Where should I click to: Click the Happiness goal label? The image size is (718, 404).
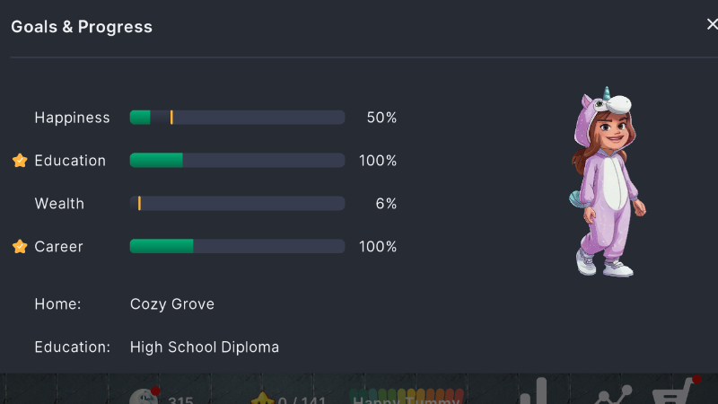[x=72, y=118]
